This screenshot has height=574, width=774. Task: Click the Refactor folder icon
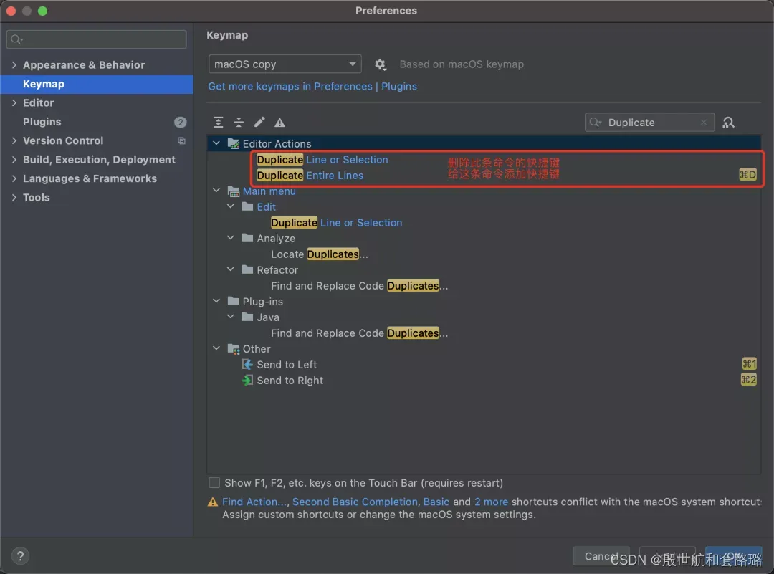(x=247, y=269)
